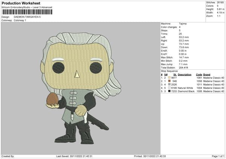The width and height of the screenshot is (226, 159).
Task: Click the Max Stitch value 14.7 mm
Action: pyautogui.click(x=184, y=57)
